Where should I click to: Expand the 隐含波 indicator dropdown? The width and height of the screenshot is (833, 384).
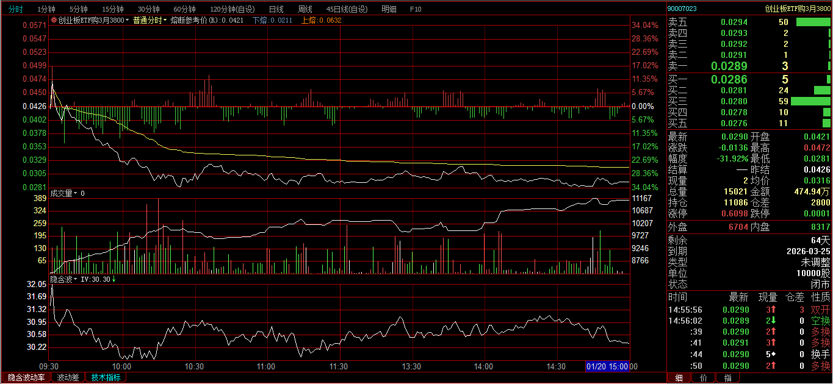76,279
